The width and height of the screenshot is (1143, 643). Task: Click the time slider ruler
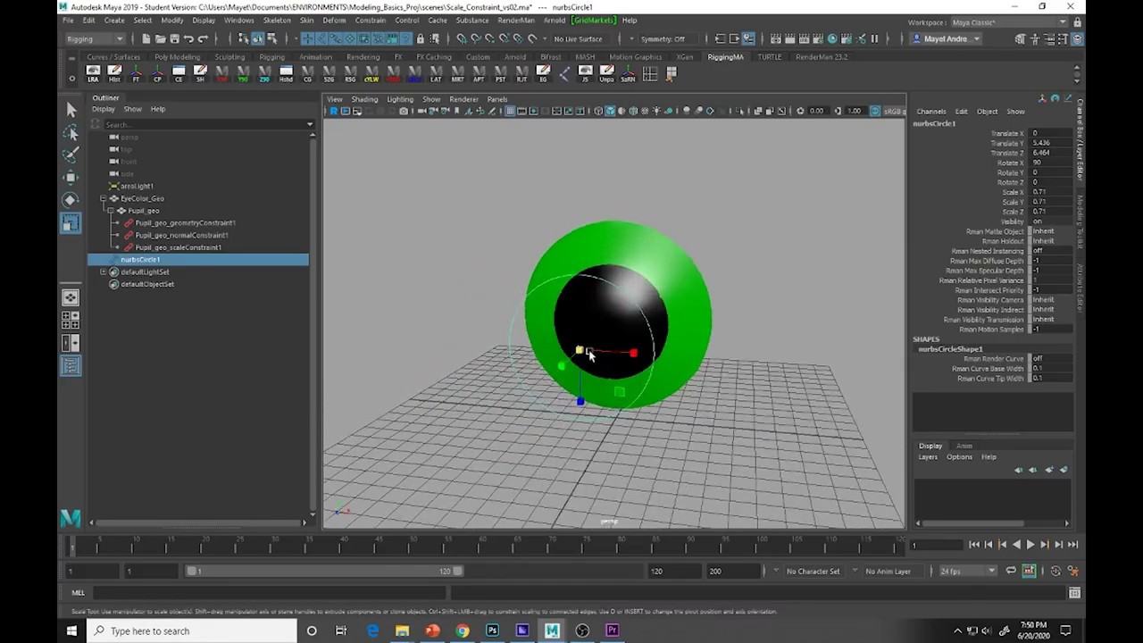(487, 544)
